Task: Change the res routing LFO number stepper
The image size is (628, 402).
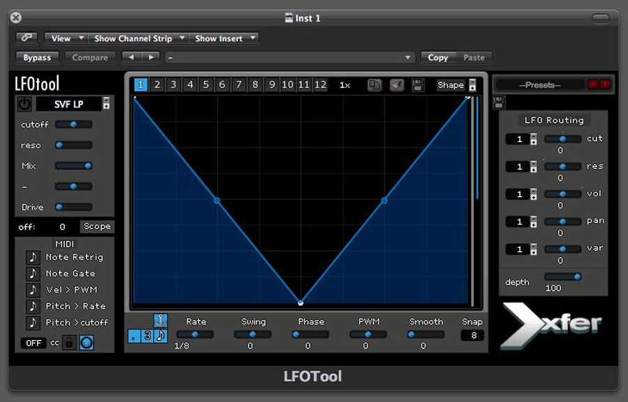Action: point(534,167)
